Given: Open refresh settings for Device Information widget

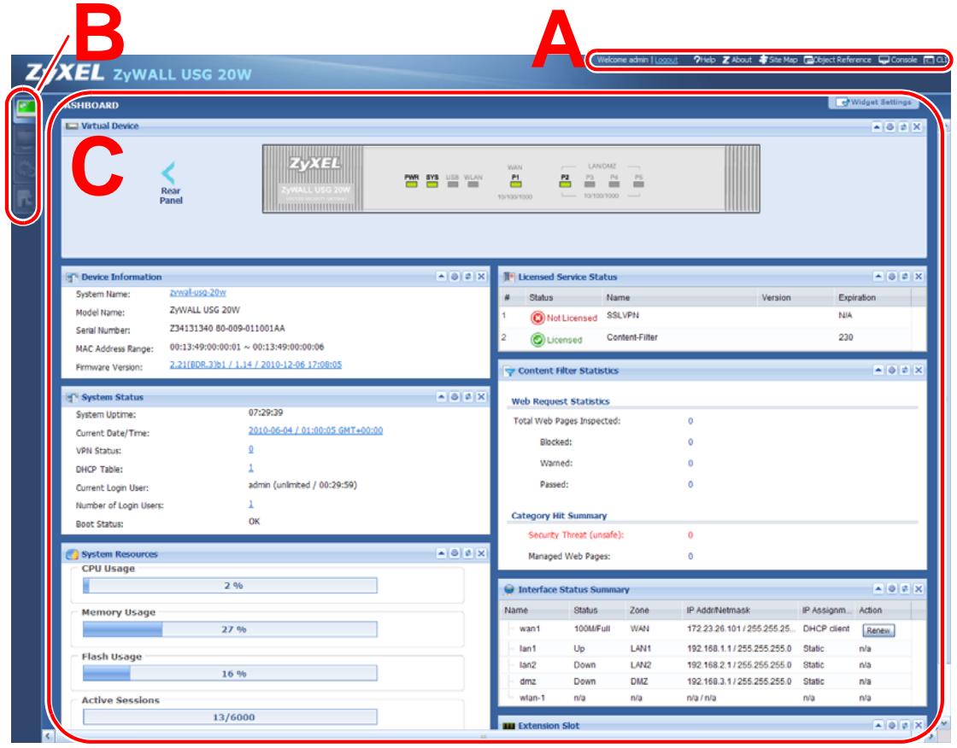Looking at the screenshot, I should [455, 277].
